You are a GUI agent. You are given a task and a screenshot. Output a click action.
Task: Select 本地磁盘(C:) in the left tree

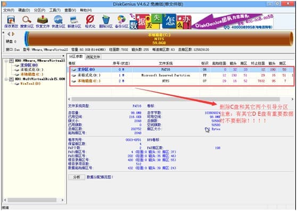tap(31, 74)
